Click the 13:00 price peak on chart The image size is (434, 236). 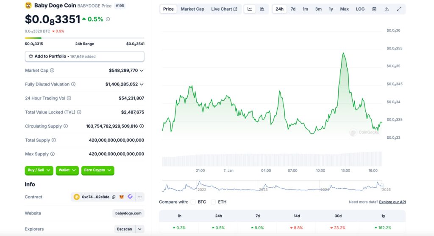pyautogui.click(x=343, y=53)
